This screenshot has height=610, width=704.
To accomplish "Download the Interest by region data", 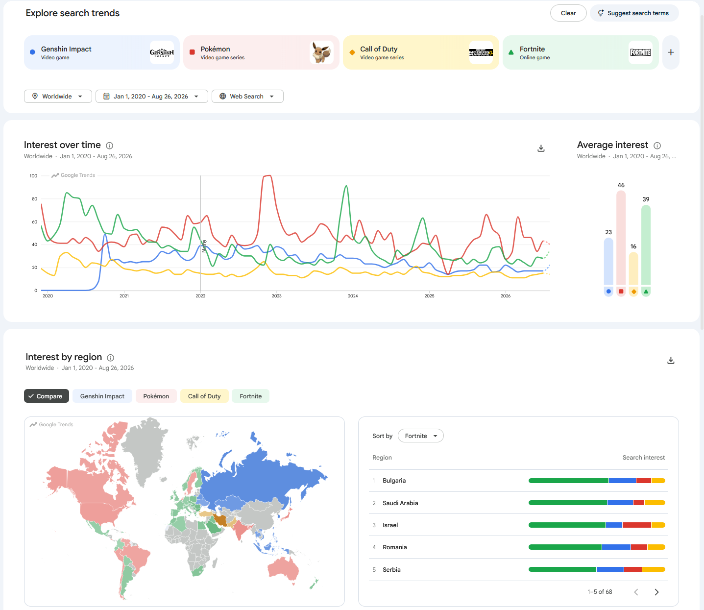I will tap(671, 361).
